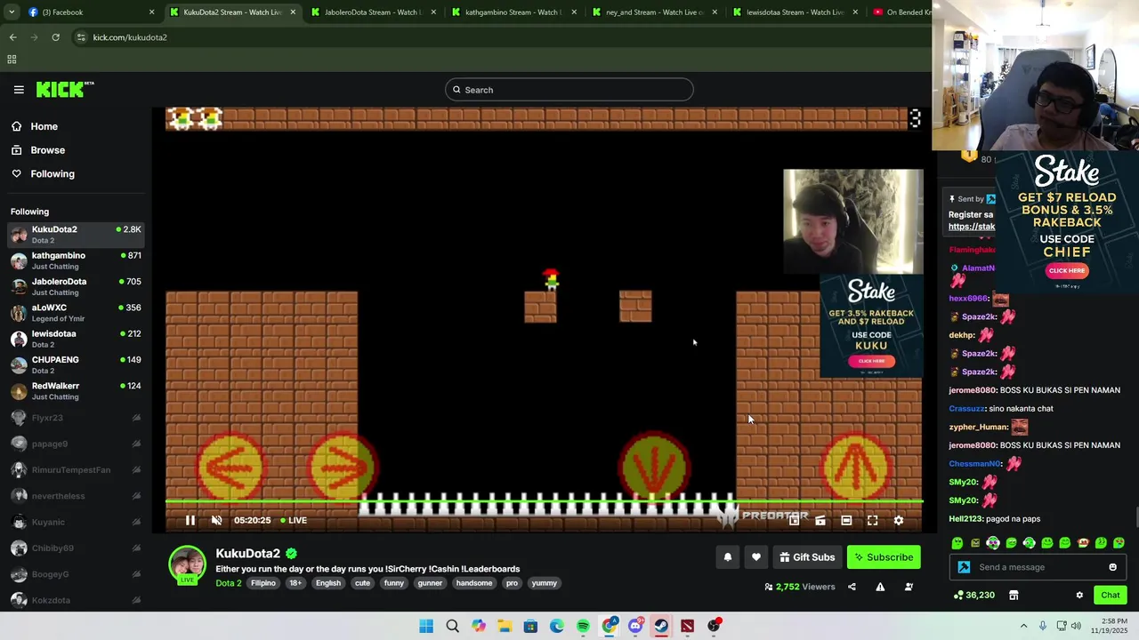Open the clip creation icon in player
The image size is (1139, 640).
click(820, 520)
